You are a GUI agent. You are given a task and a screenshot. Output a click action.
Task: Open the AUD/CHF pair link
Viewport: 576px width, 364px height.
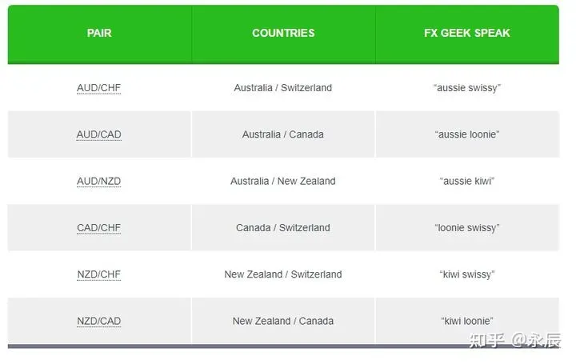(x=99, y=88)
